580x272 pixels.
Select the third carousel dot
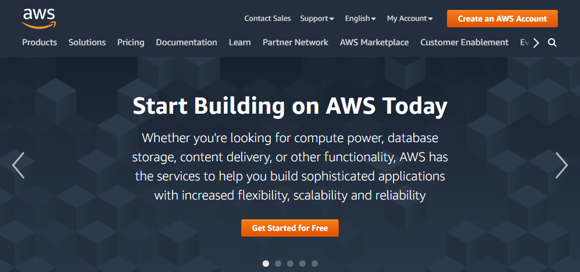[291, 263]
